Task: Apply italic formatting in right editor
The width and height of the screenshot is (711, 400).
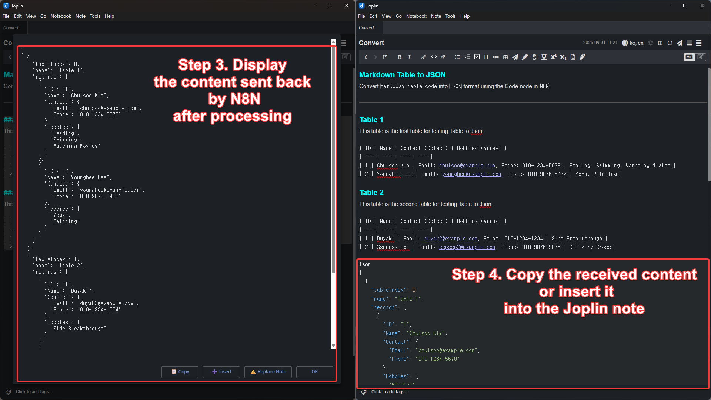Action: pyautogui.click(x=409, y=57)
